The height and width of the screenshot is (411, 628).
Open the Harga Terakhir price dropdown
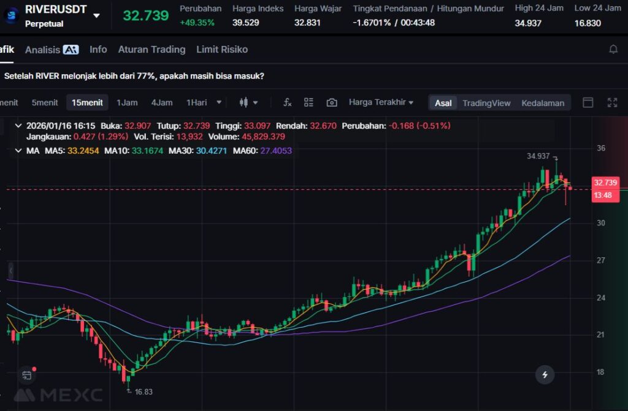pos(381,102)
